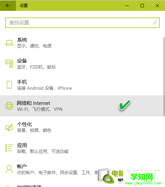Screen dimensions: 165x187
Task: Click the back arrow in title bar
Action: point(8,6)
